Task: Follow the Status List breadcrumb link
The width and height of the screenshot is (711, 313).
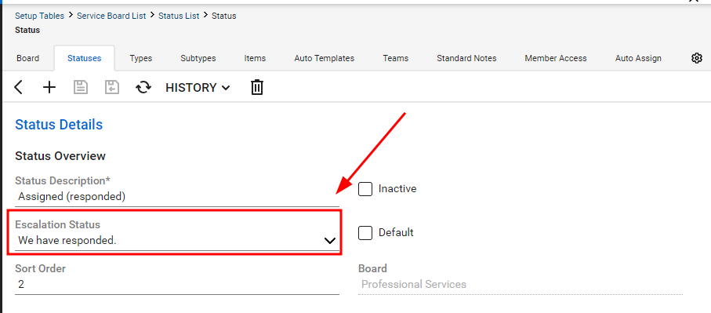Action: tap(179, 16)
